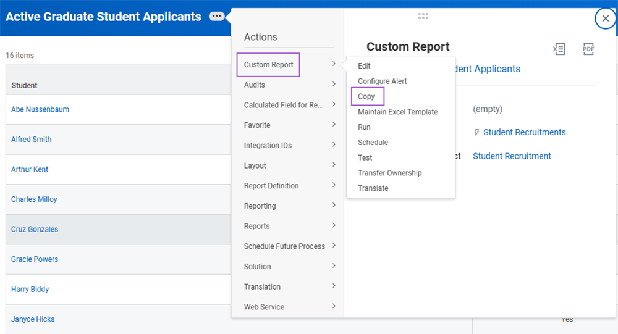
Task: Click the Student Recruitments data source icon
Action: coord(476,132)
